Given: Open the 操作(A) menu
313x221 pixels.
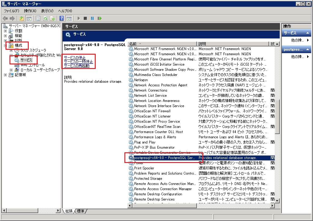Looking at the screenshot, I should (30, 11).
